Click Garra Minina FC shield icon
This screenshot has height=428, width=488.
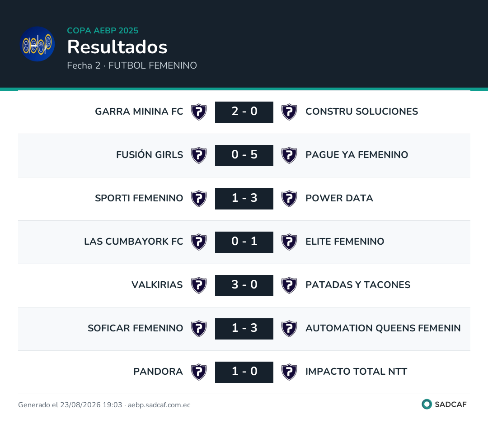tap(199, 112)
